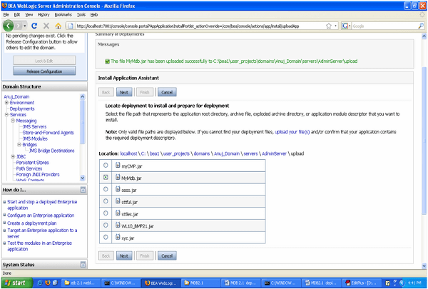This screenshot has height=289, width=428.
Task: Open Firefox from quick launch
Action: (x=48, y=283)
